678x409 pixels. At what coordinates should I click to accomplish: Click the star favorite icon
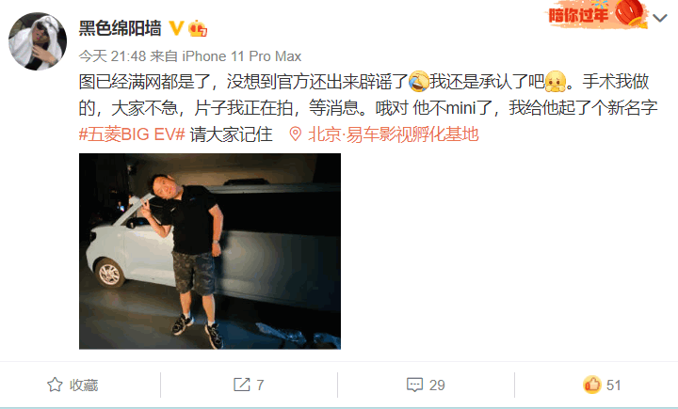click(55, 385)
